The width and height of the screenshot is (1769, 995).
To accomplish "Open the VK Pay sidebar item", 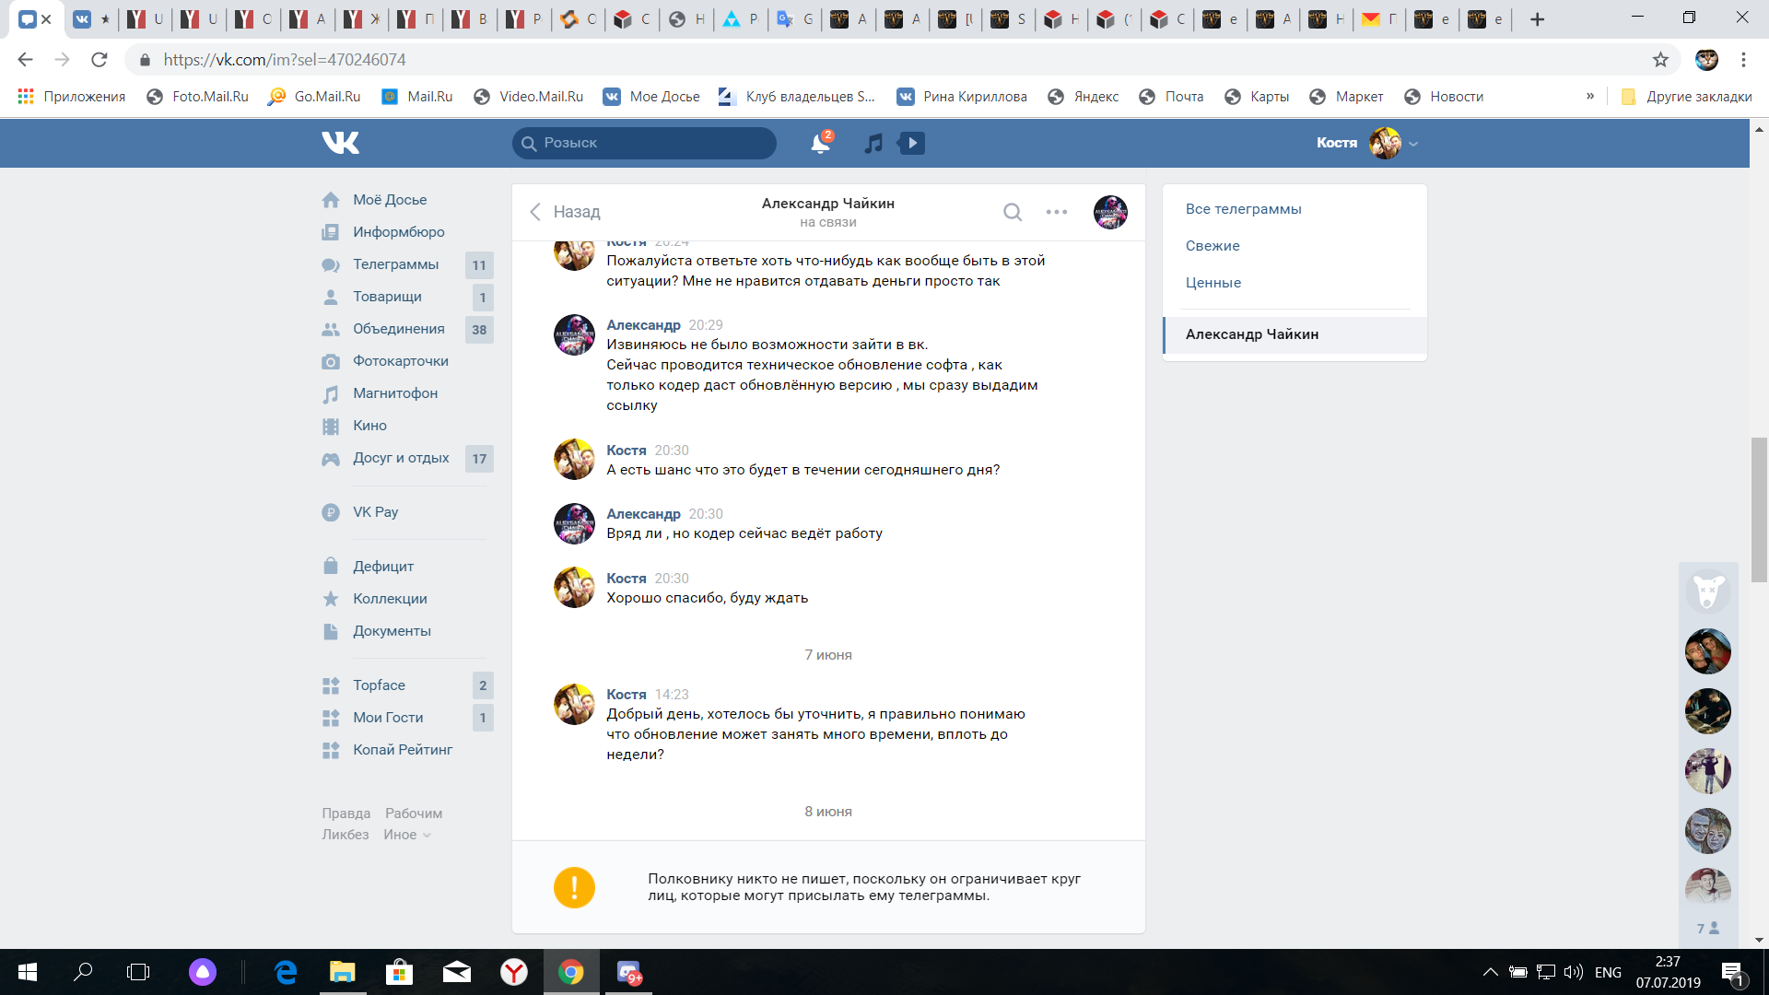I will click(375, 512).
